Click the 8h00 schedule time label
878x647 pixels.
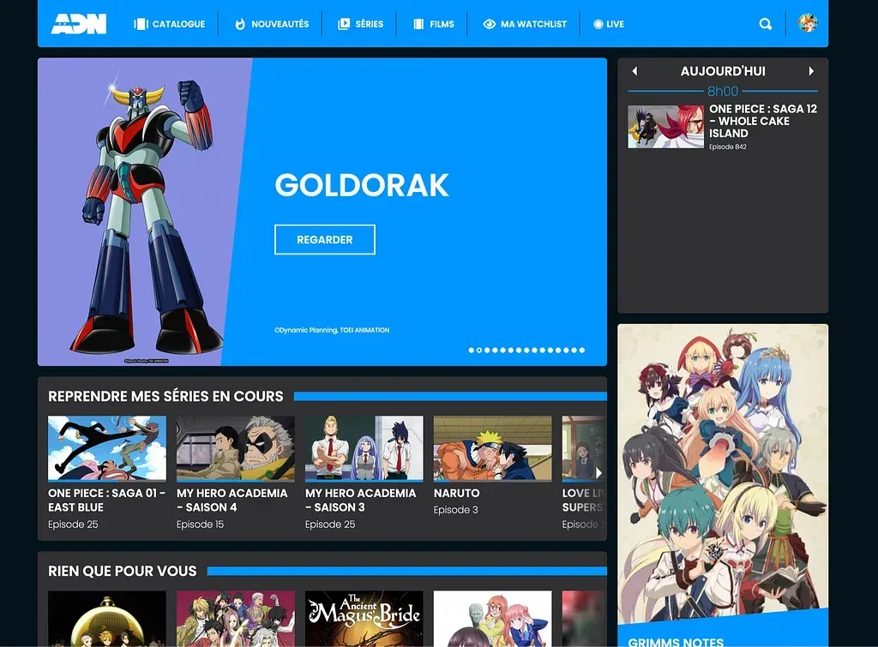pyautogui.click(x=723, y=91)
